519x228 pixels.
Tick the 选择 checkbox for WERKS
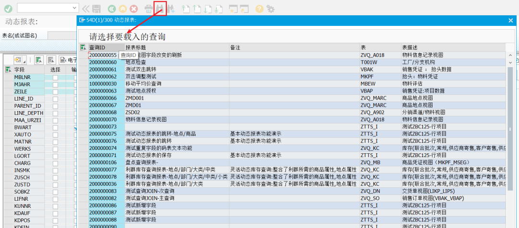coord(55,149)
